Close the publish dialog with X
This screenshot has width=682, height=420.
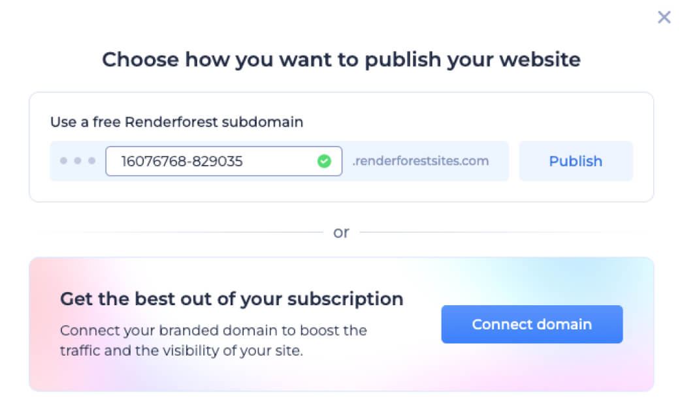[664, 18]
